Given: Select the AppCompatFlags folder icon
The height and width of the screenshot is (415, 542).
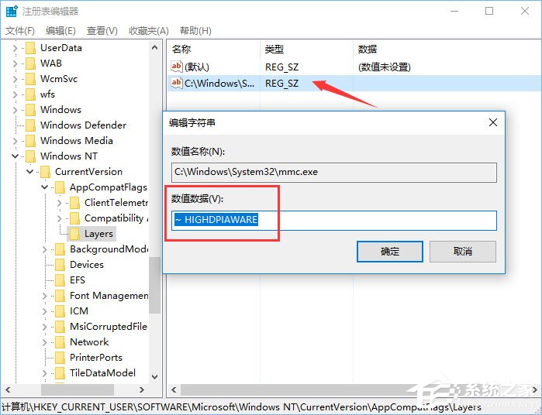Looking at the screenshot, I should pos(60,187).
